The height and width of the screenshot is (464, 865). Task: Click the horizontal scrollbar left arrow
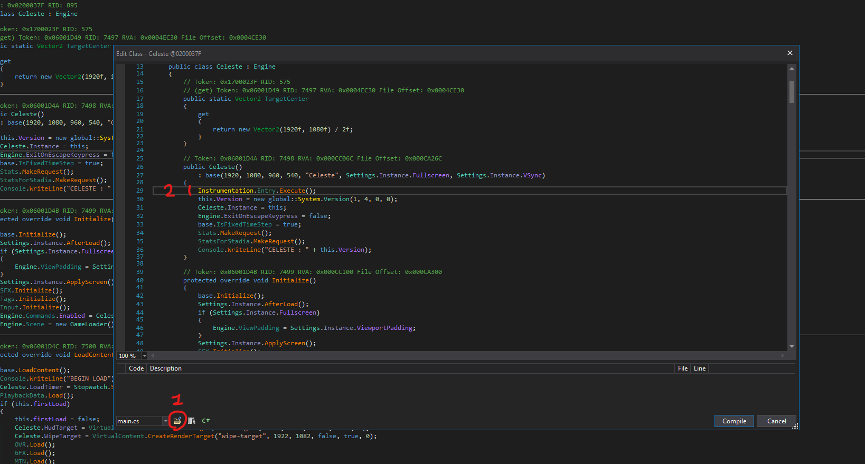[153, 356]
